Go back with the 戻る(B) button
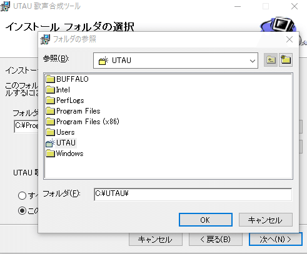 click(216, 240)
